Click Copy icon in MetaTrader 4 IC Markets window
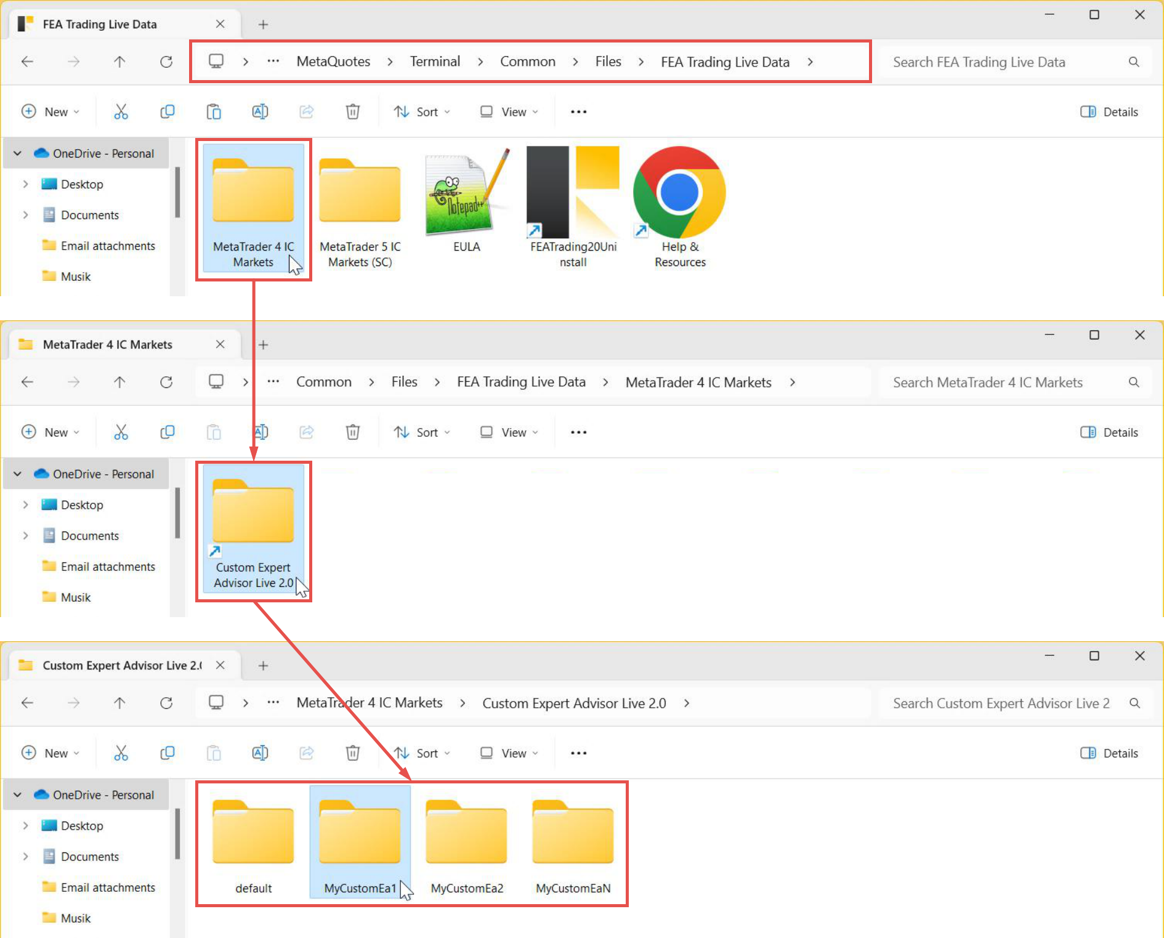 (x=167, y=432)
